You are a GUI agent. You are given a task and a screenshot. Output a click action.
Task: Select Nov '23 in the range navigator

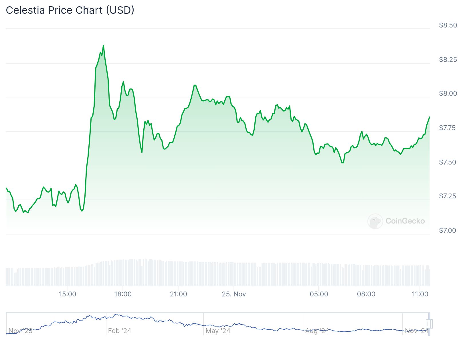pos(20,331)
